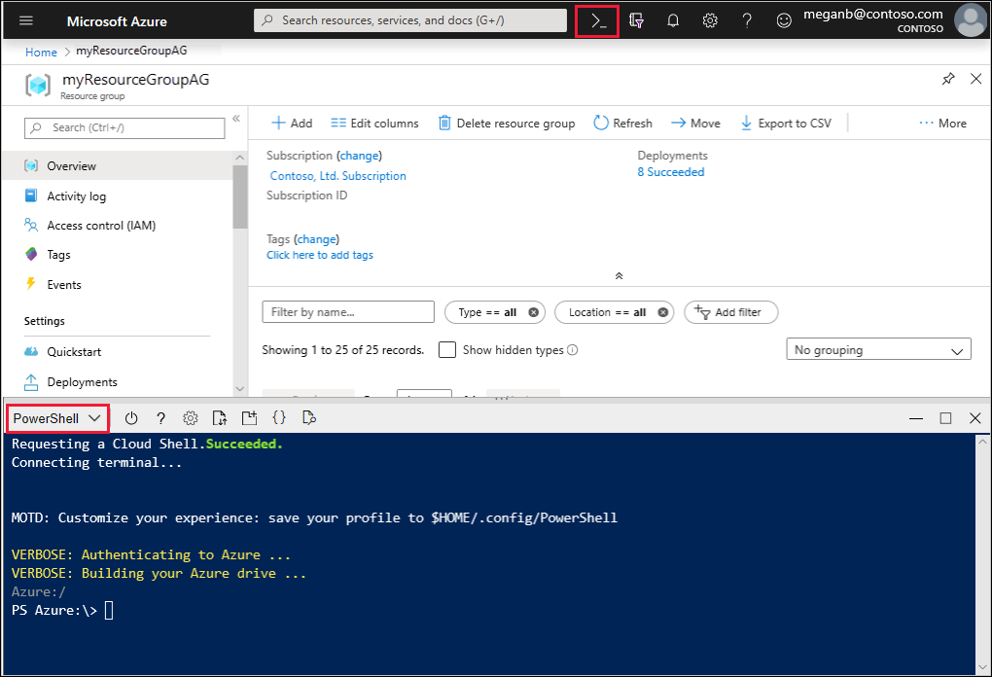Open a new Cloud Shell session

click(x=248, y=417)
